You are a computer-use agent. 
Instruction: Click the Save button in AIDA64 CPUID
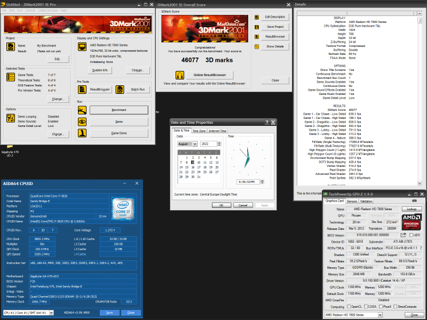click(109, 313)
